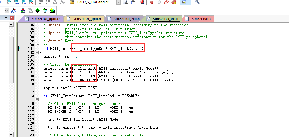Click 'tmp = (uint32_t)EXTI_BASE;' on line 111

coord(71,88)
